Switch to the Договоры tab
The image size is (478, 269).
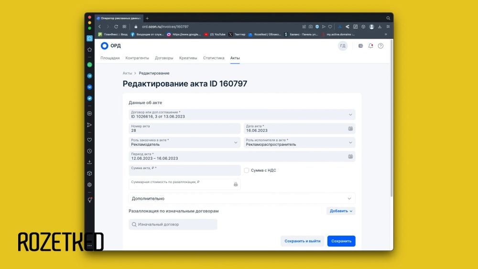tap(164, 58)
